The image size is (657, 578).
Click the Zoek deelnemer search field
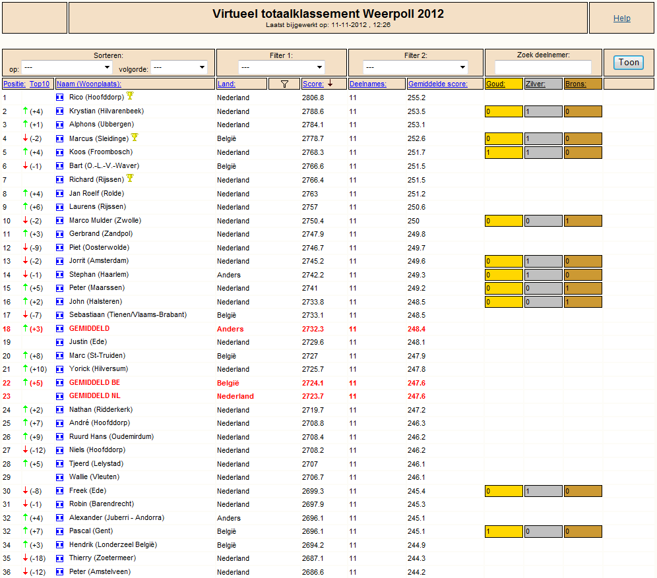(x=543, y=67)
